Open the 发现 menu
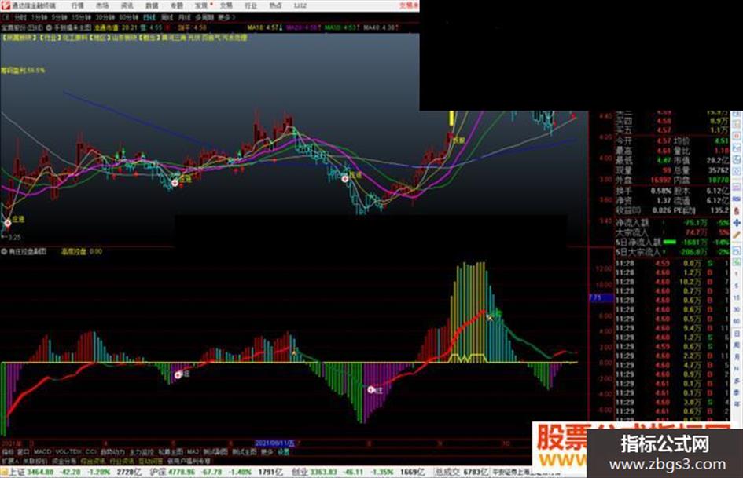 pos(201,5)
